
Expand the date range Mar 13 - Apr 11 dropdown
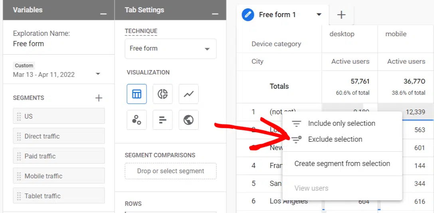pyautogui.click(x=98, y=74)
